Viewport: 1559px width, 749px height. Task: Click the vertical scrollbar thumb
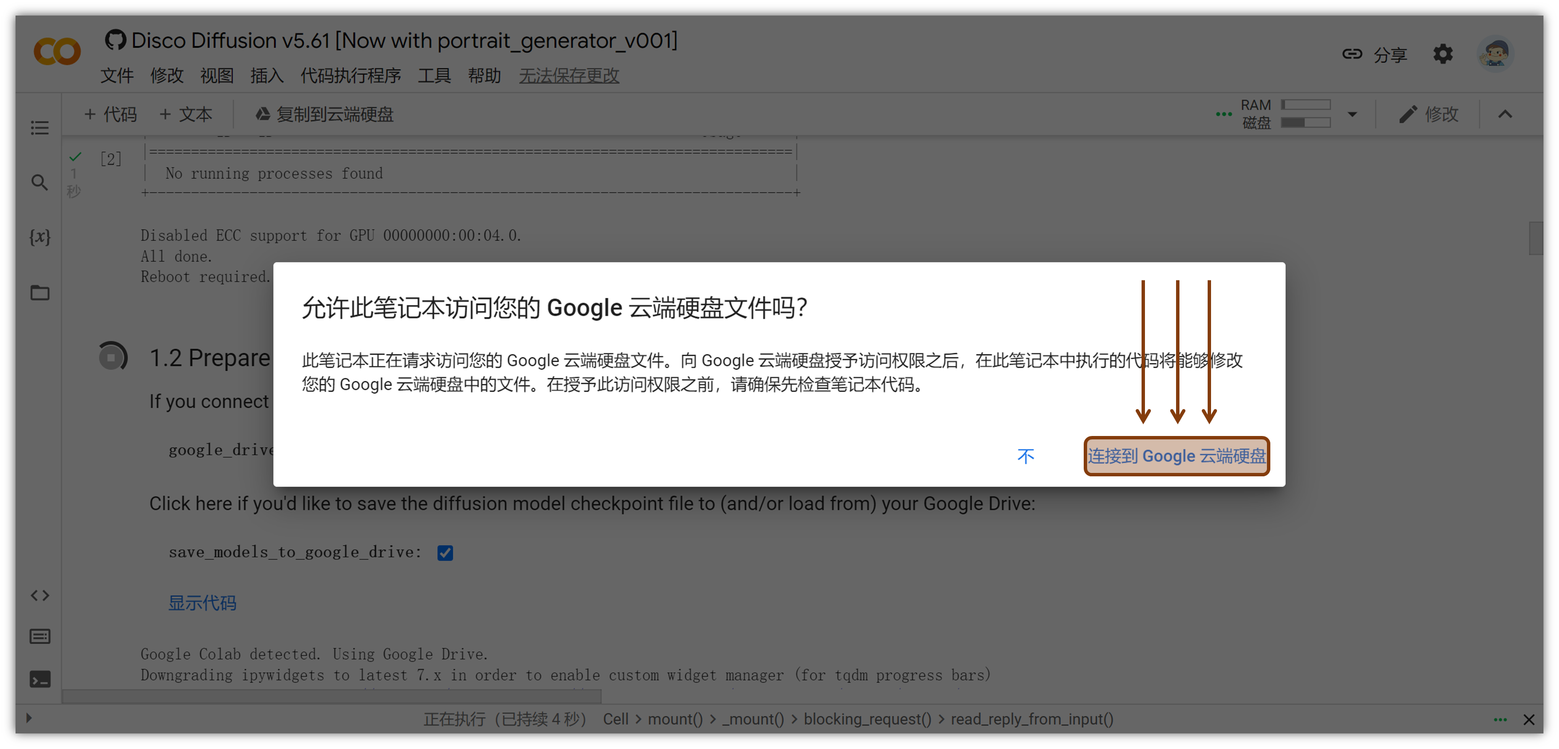[1535, 239]
